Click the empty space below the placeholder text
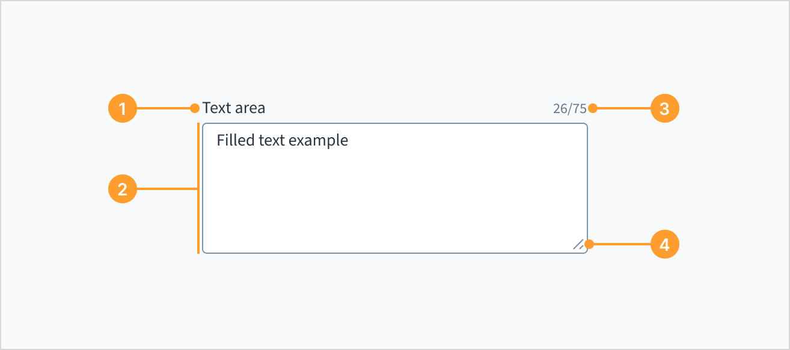790x350 pixels. pos(394,204)
